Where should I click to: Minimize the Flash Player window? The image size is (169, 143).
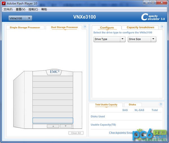tap(146, 3)
